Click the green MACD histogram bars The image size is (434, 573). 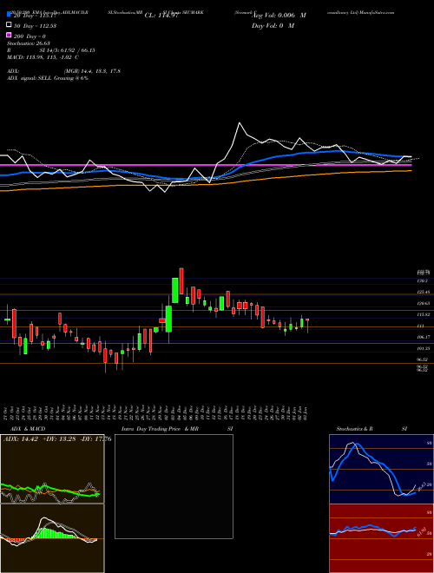pyautogui.click(x=54, y=533)
